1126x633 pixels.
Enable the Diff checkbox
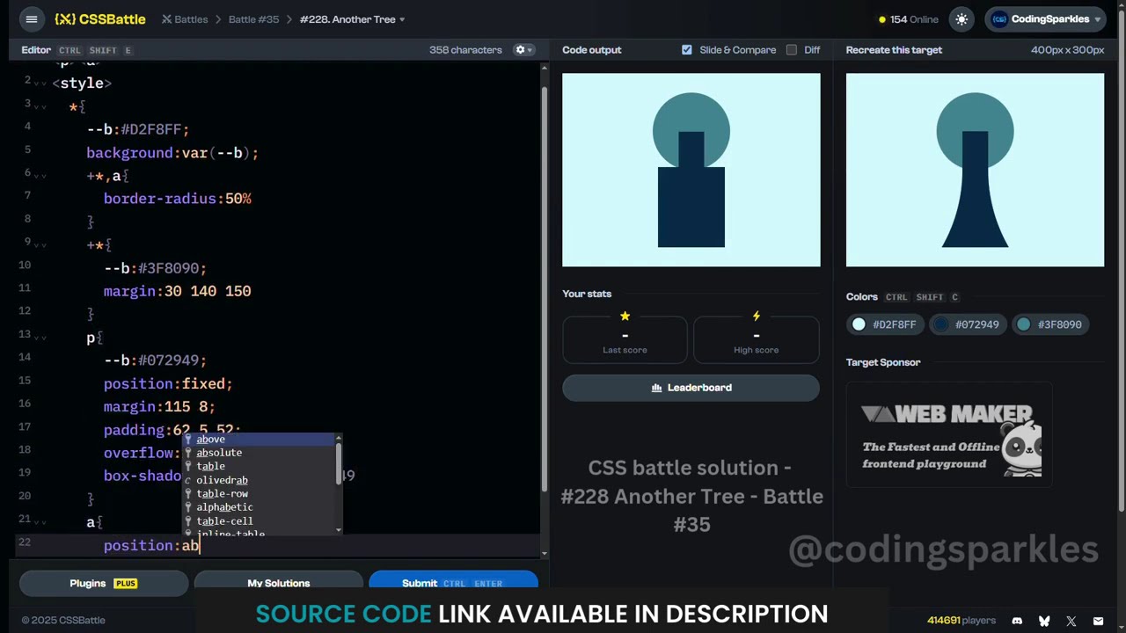(792, 50)
